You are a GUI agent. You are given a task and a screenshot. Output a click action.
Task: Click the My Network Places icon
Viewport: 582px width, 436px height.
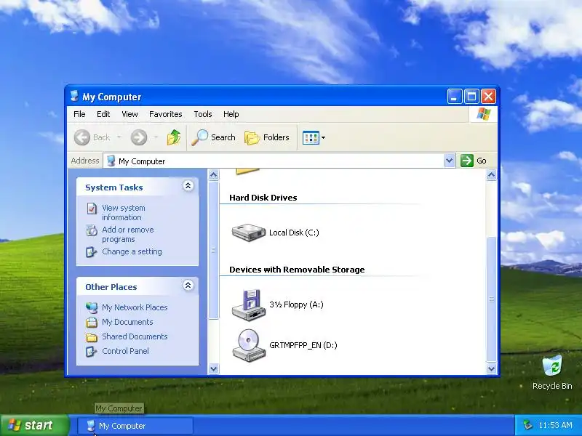pyautogui.click(x=92, y=307)
